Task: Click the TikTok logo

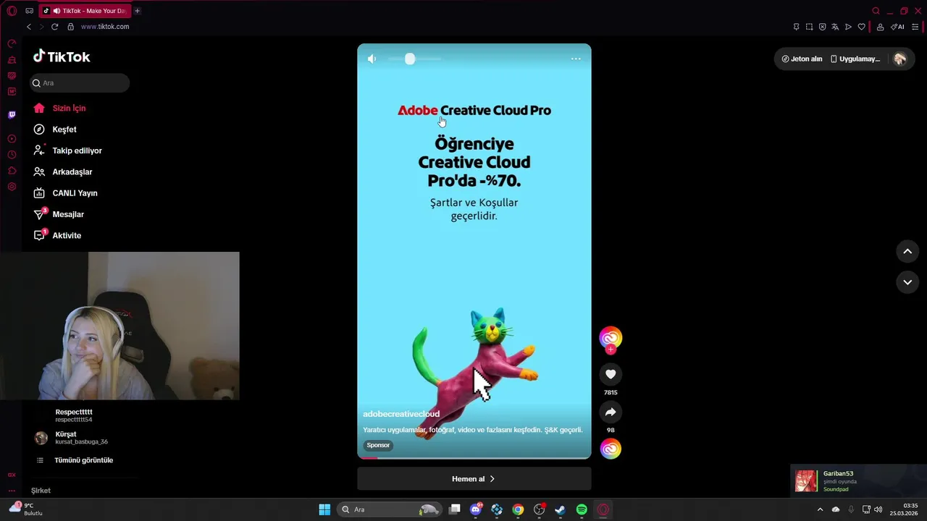Action: [62, 56]
